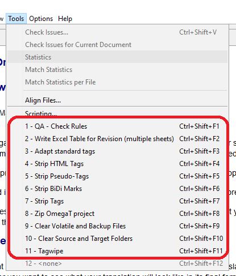Select the Tagwipe script entry
Image resolution: width=236 pixels, height=276 pixels.
[118, 251]
